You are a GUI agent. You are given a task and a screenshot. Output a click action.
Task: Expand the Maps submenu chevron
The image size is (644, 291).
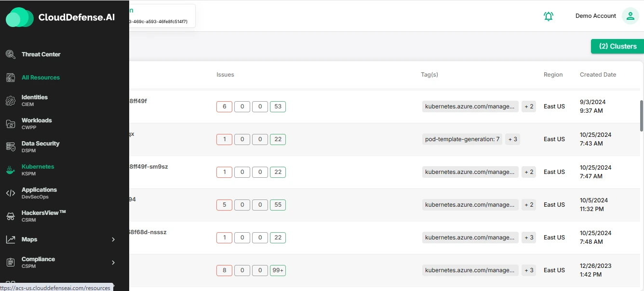tap(113, 239)
